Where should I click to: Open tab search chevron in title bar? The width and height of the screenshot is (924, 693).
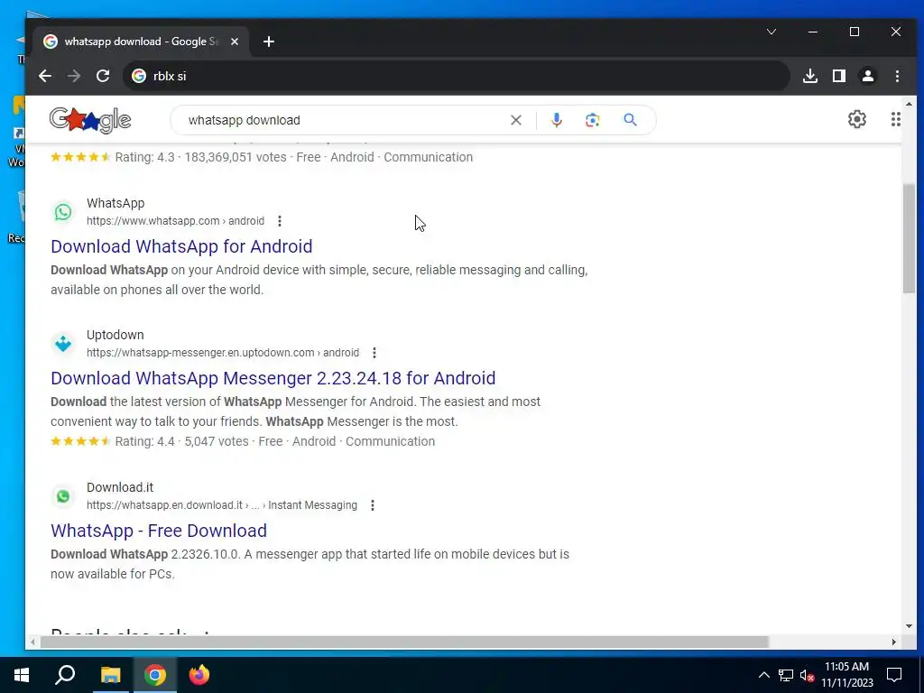(772, 32)
